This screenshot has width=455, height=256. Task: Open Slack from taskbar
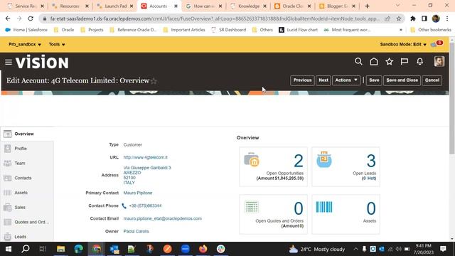point(220,249)
